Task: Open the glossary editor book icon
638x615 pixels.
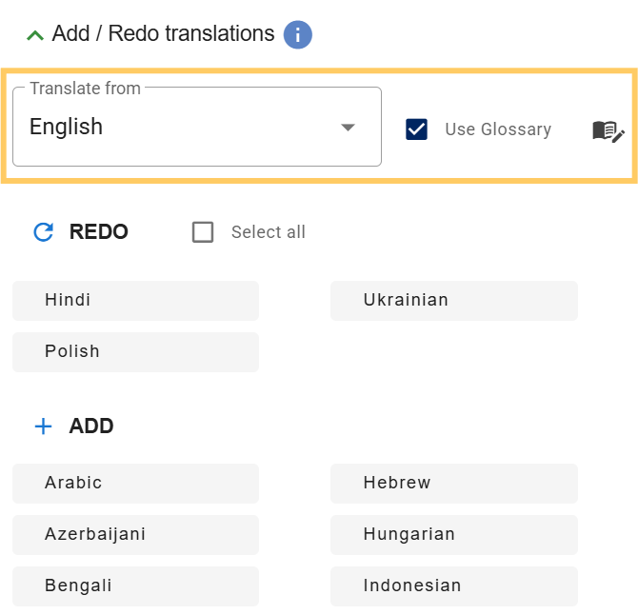Action: pos(608,130)
